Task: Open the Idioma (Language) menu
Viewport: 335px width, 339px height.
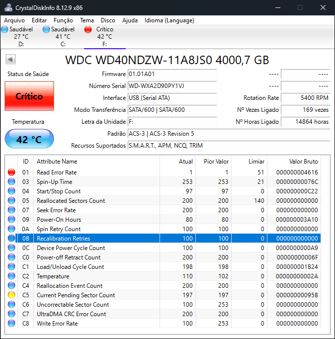Action: pyautogui.click(x=169, y=20)
